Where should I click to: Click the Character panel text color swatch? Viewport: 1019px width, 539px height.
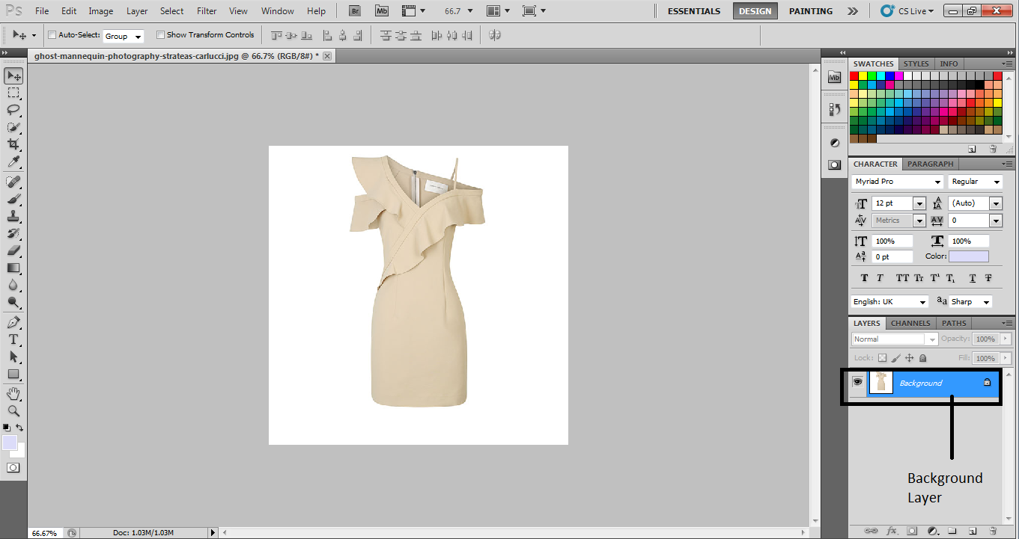(x=968, y=256)
